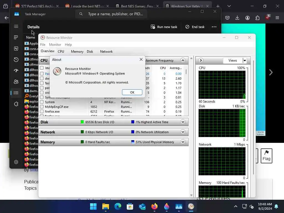The width and height of the screenshot is (284, 213).
Task: Click the Disk activity graph
Action: (x=222, y=123)
